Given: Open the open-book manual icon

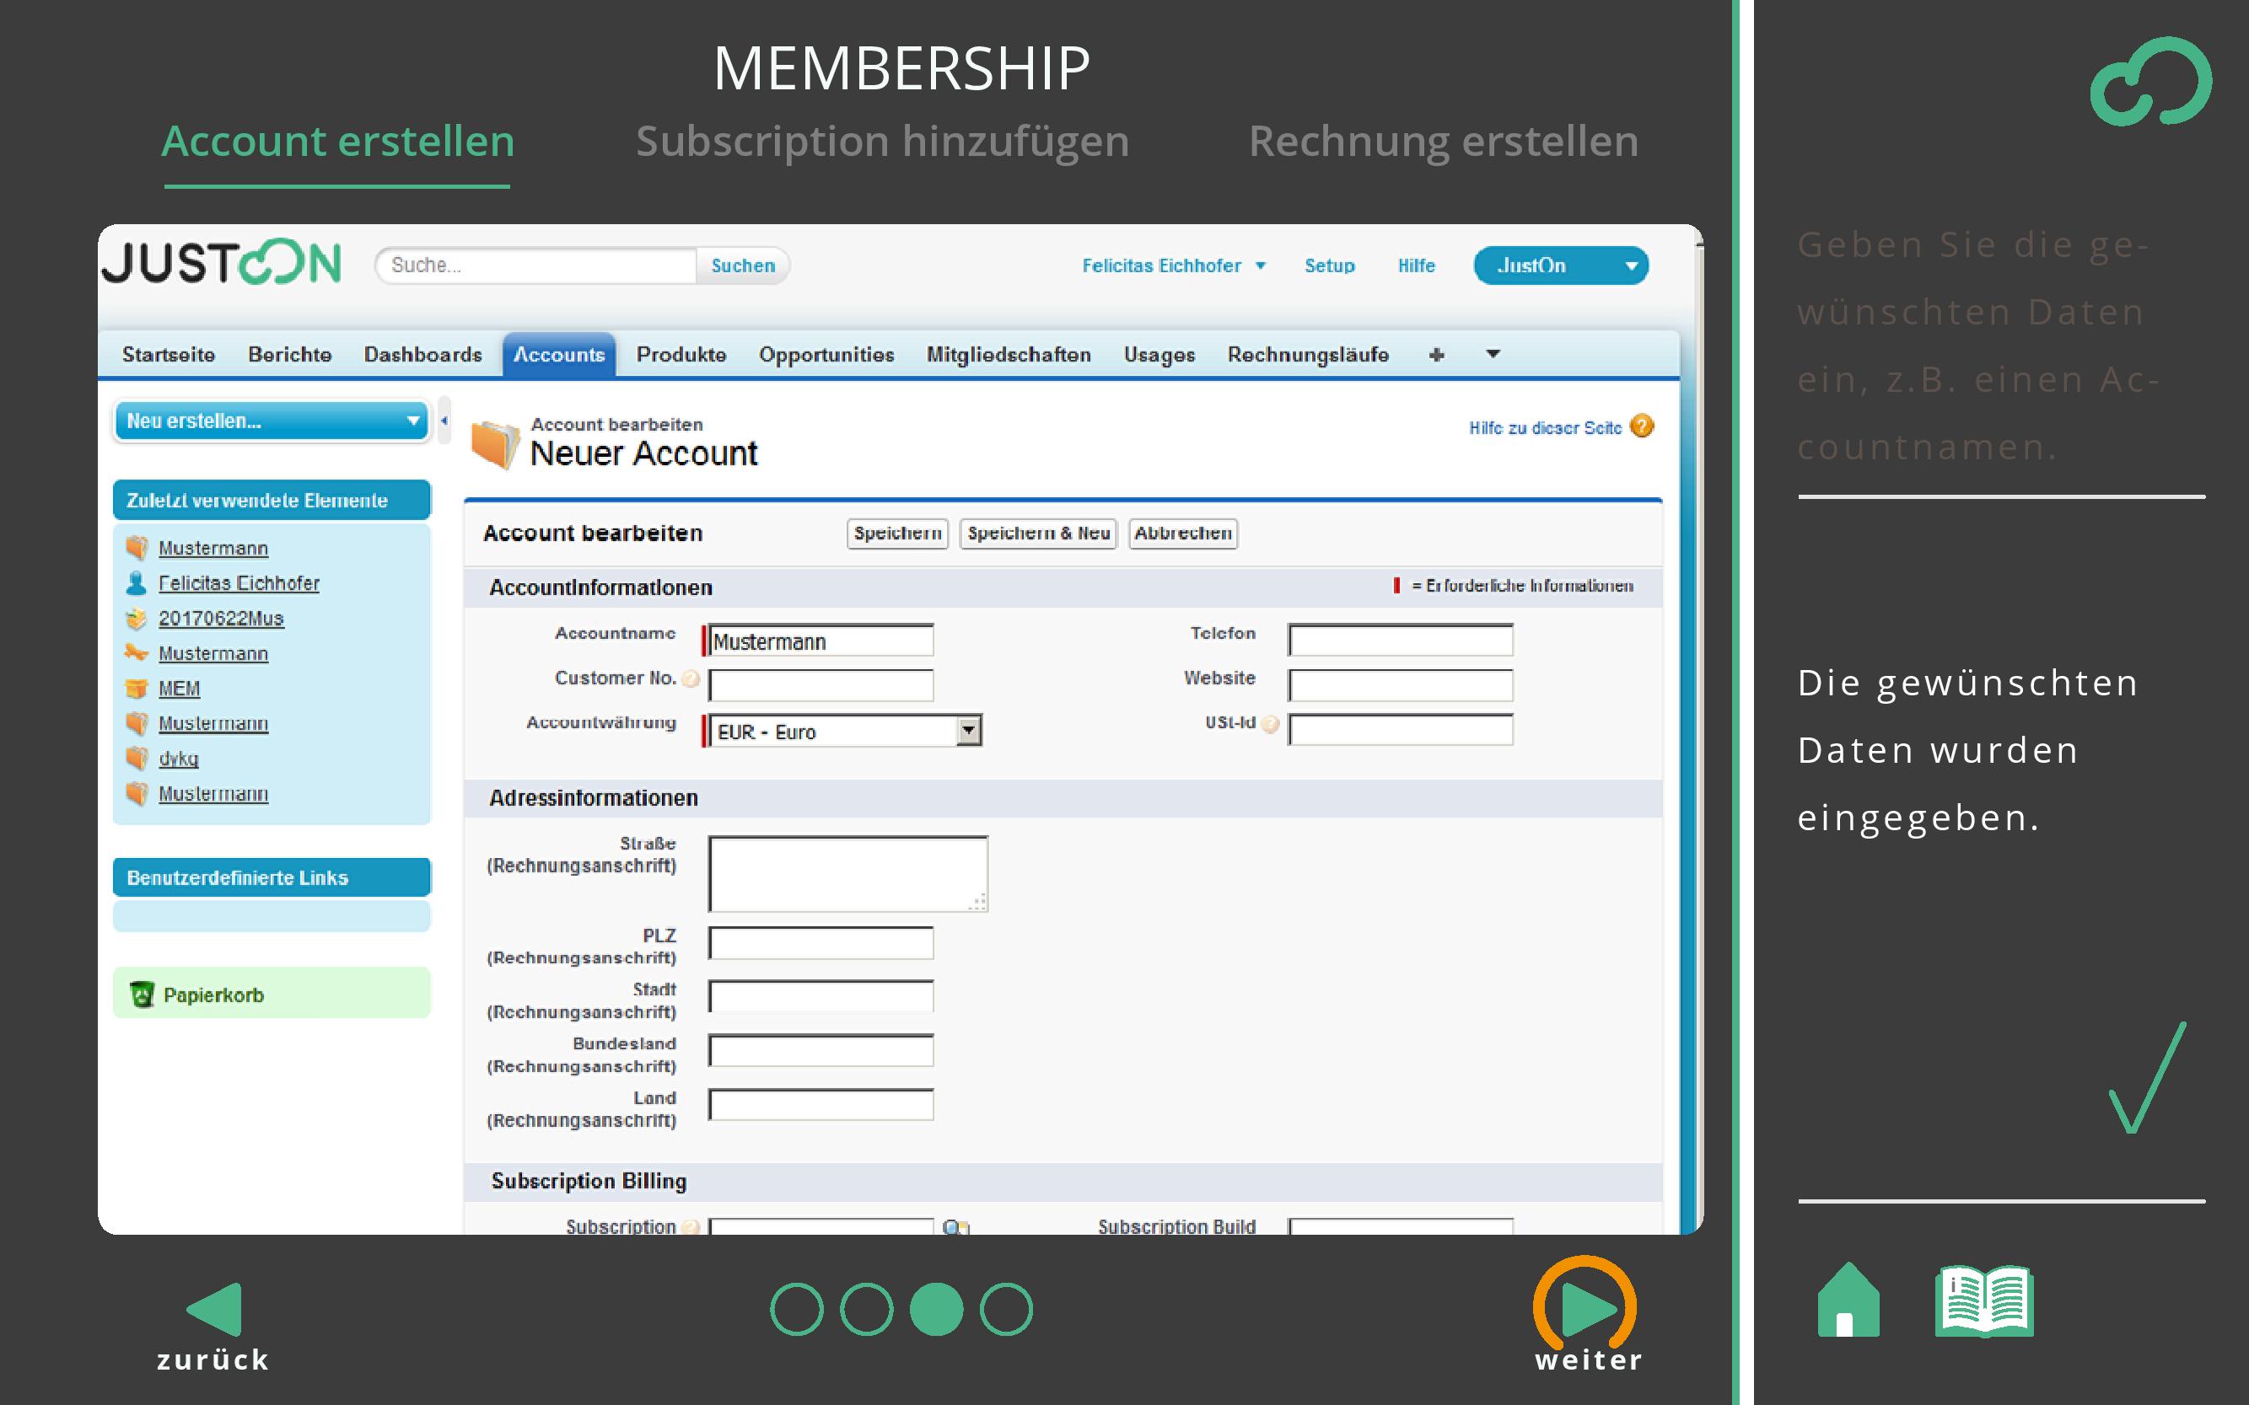Looking at the screenshot, I should (x=1984, y=1301).
